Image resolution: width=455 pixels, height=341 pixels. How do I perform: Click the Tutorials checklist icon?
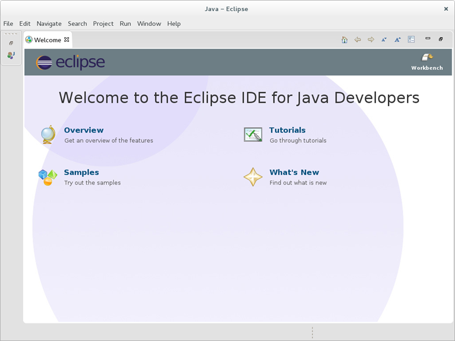(x=253, y=134)
